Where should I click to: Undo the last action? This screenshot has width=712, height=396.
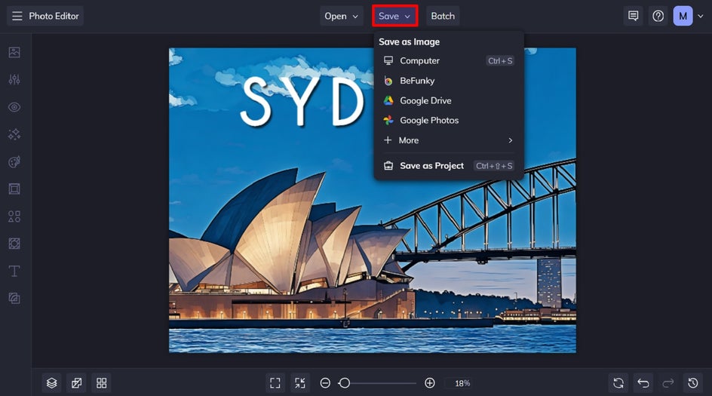tap(643, 383)
